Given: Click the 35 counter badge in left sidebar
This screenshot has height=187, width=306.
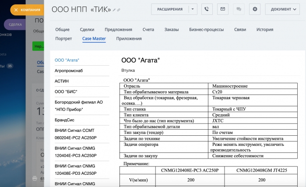Looking at the screenshot, I should (10, 66).
